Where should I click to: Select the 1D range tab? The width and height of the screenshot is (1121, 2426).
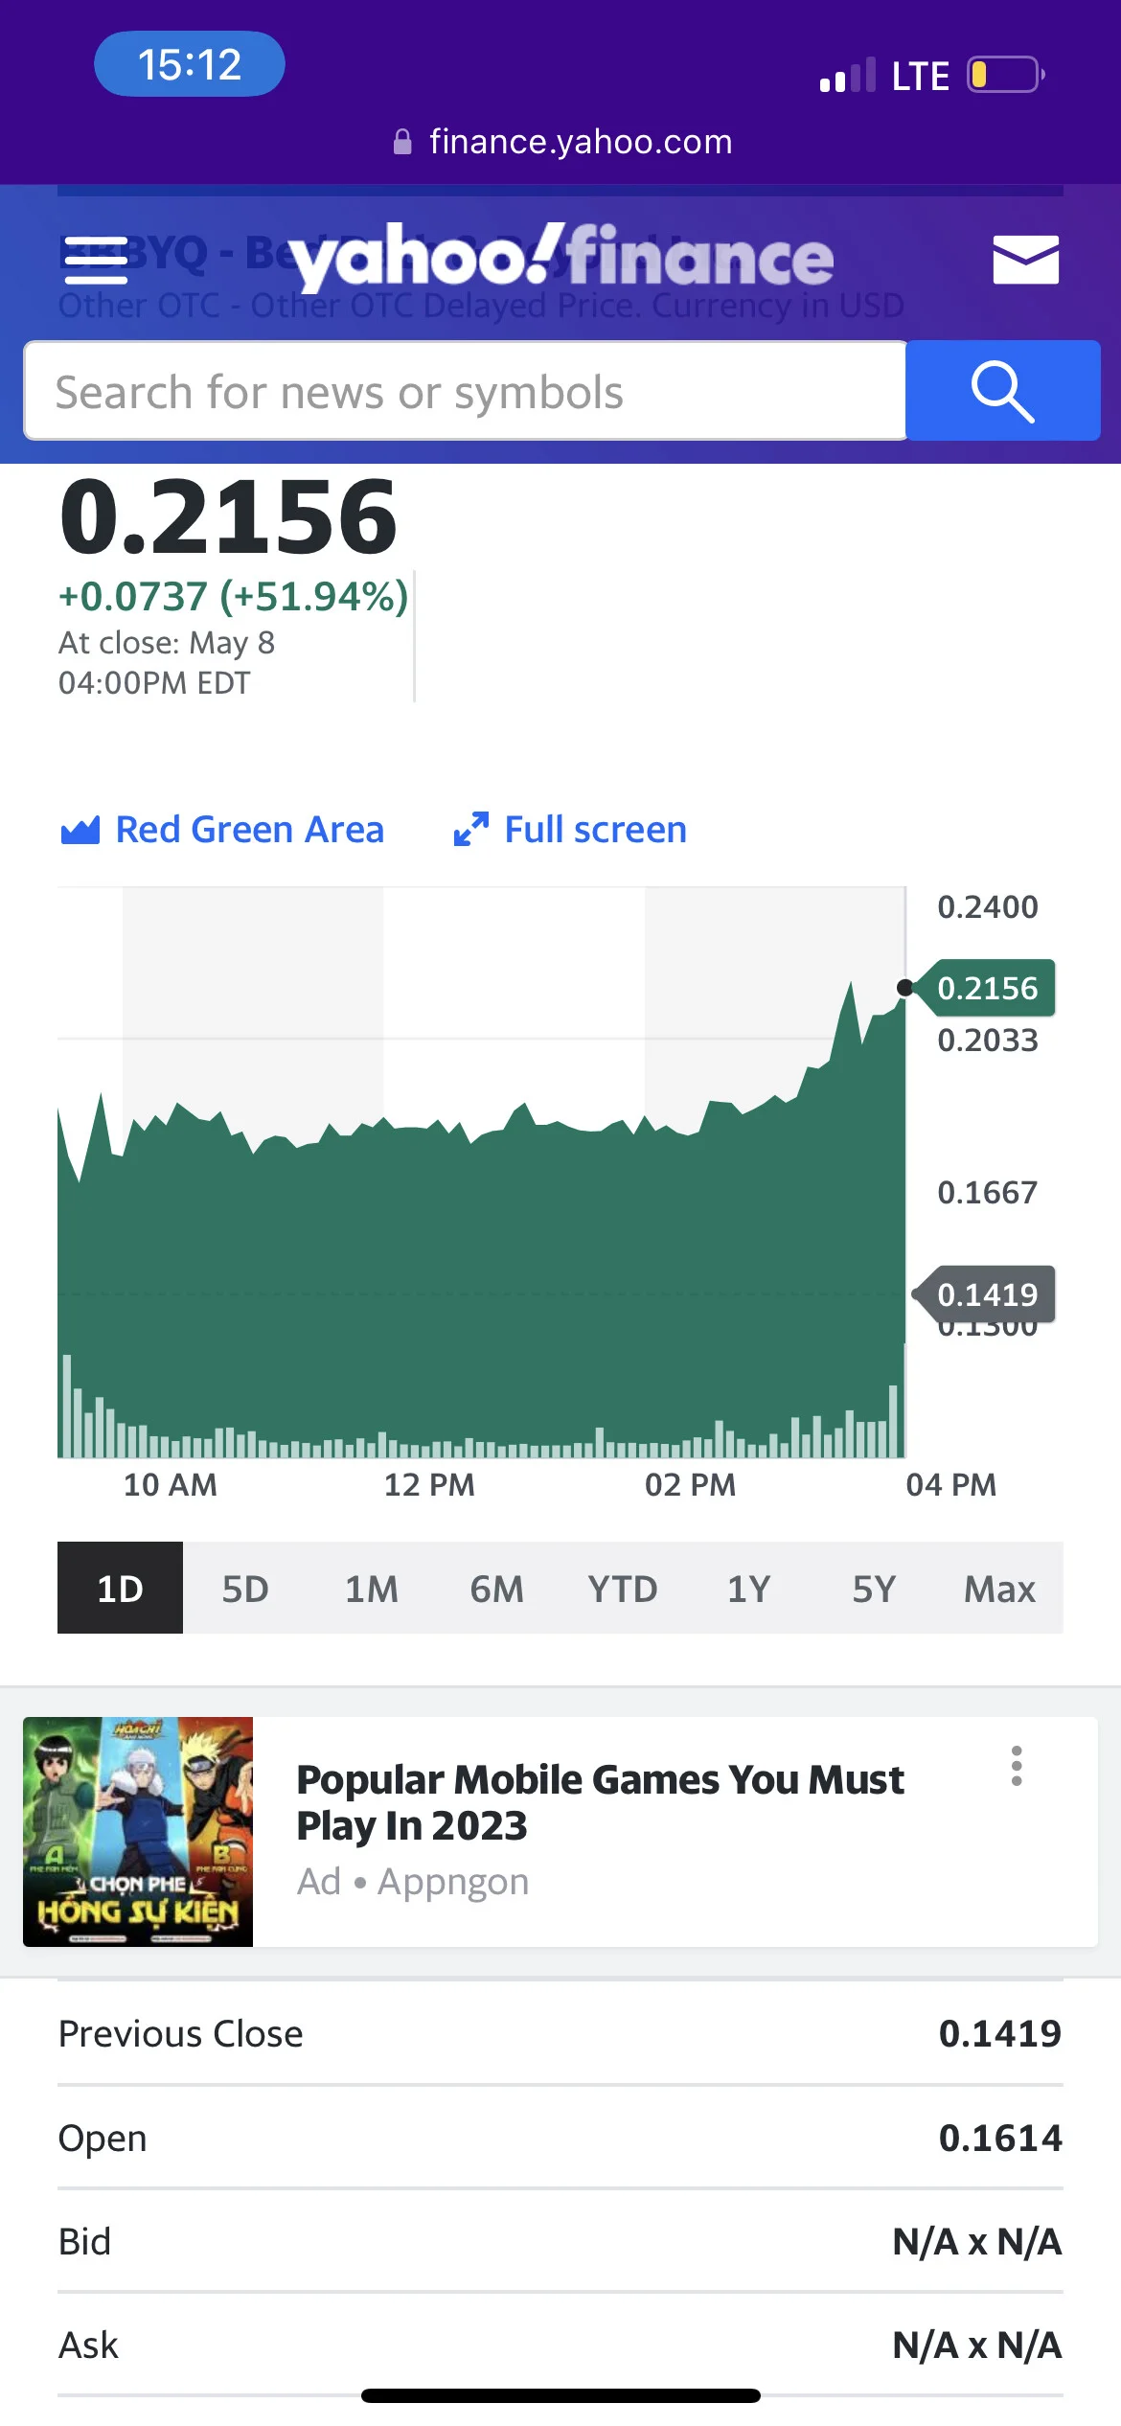[120, 1588]
